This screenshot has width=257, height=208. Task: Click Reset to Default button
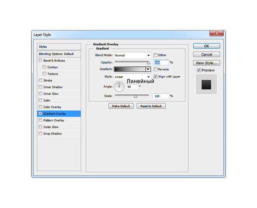[151, 106]
